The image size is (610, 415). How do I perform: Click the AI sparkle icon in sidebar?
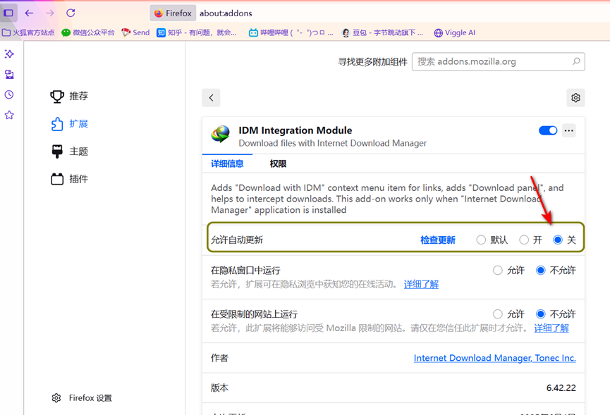point(9,54)
